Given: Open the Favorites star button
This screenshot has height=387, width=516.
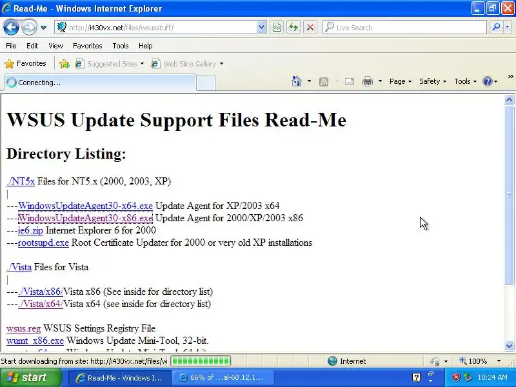Looking at the screenshot, I should pyautogui.click(x=25, y=63).
